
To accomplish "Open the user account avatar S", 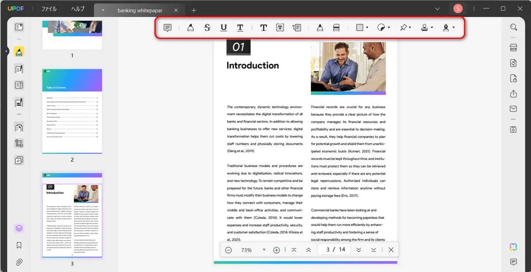I will point(458,9).
